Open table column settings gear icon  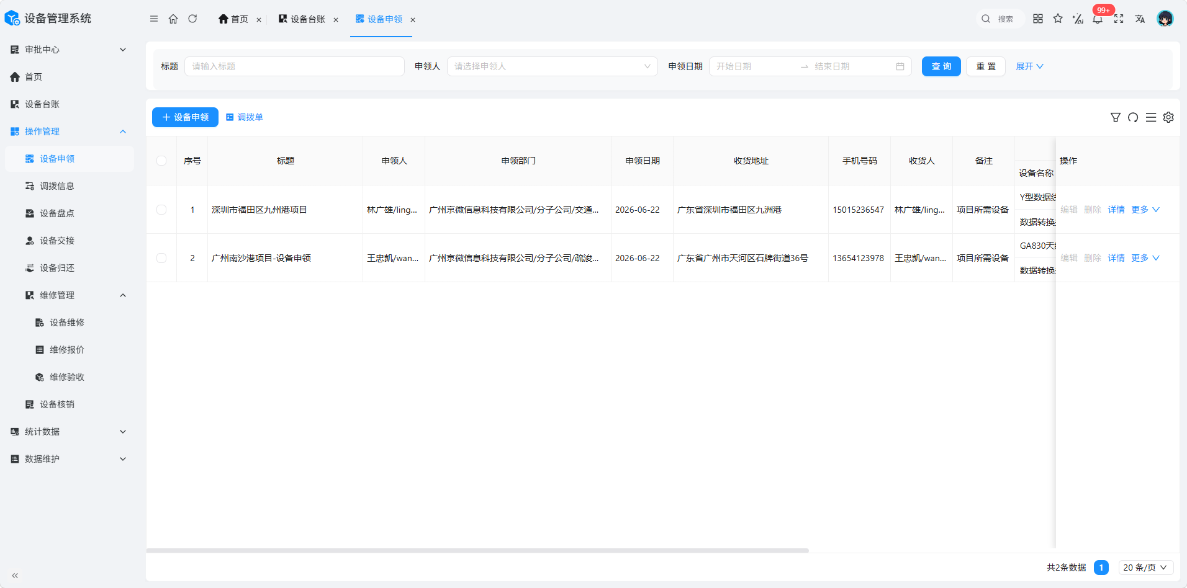[1168, 117]
